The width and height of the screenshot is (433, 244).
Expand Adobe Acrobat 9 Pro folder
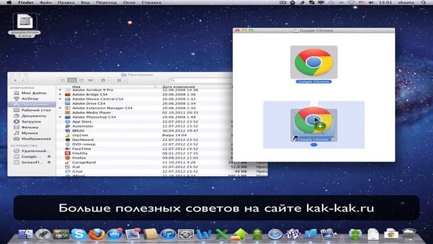coord(60,90)
